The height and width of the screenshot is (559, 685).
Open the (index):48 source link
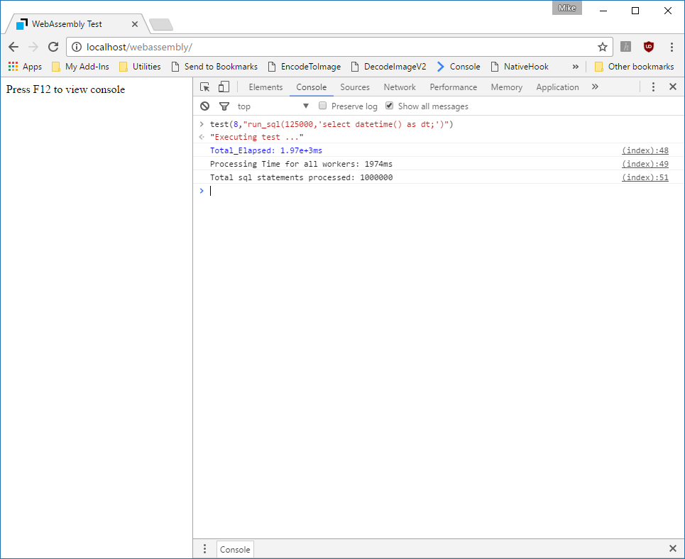click(x=645, y=150)
